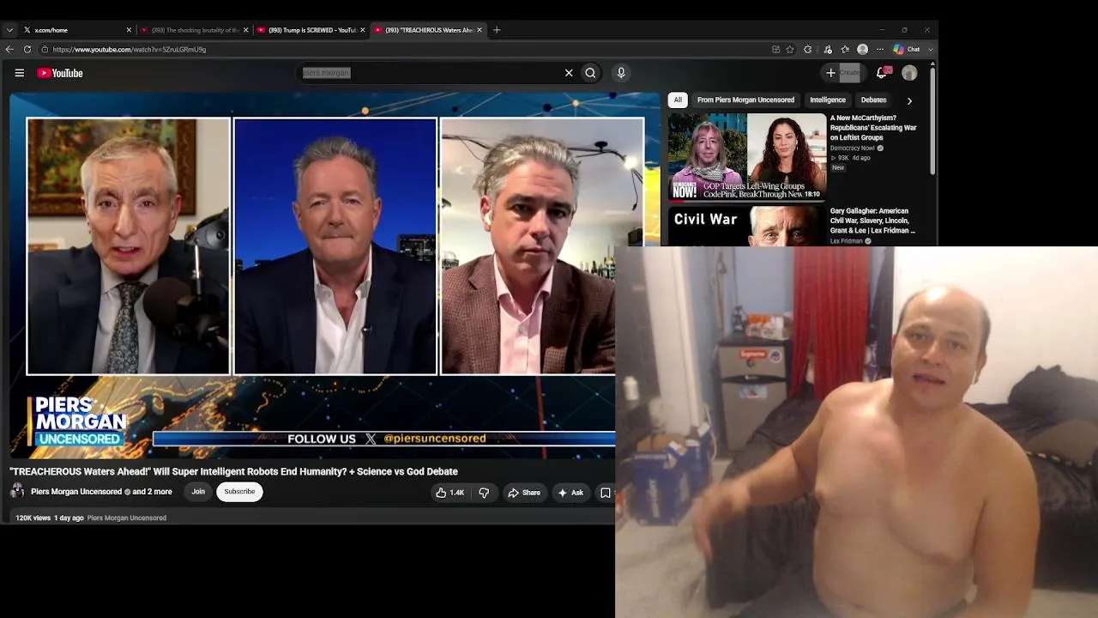Start voice search with the microphone

click(x=621, y=73)
